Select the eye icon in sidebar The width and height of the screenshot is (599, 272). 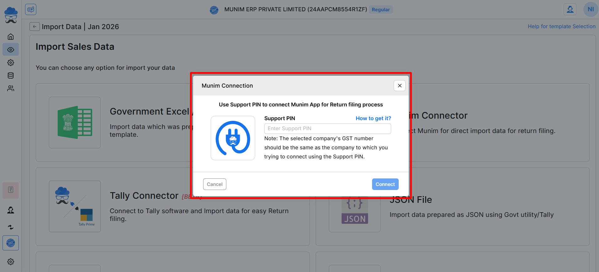[x=11, y=49]
